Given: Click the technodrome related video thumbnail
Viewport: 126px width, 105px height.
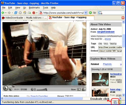Looking at the screenshot, I should (100, 79).
